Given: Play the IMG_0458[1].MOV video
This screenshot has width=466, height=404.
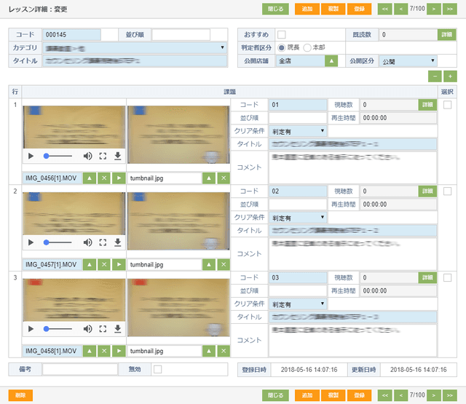Looking at the screenshot, I should click(x=31, y=329).
